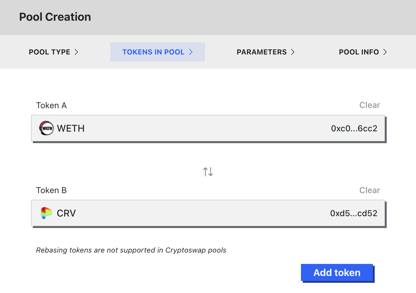Click the chevron beside PARAMETERS

pyautogui.click(x=293, y=52)
